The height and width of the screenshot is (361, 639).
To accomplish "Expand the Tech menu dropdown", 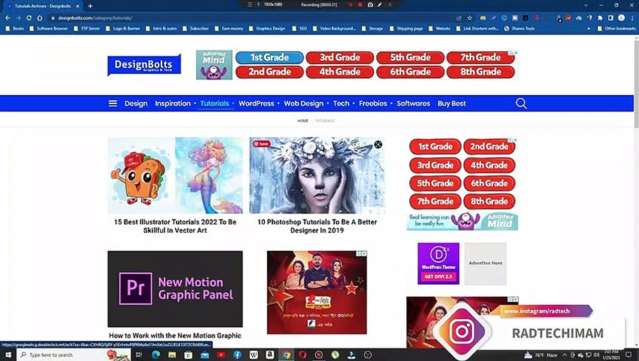I will [353, 104].
